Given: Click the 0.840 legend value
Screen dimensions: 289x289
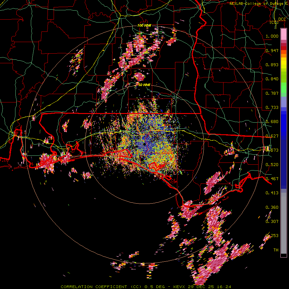Looking at the screenshot, I should [x=272, y=79].
